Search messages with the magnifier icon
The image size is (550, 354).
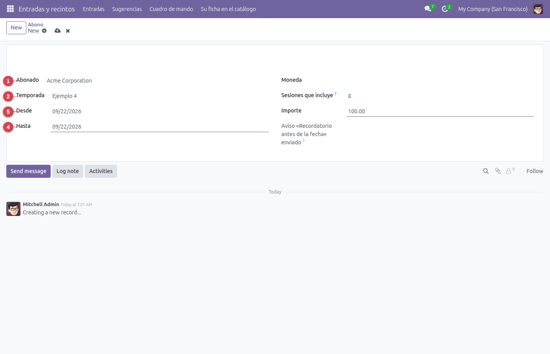pos(486,171)
